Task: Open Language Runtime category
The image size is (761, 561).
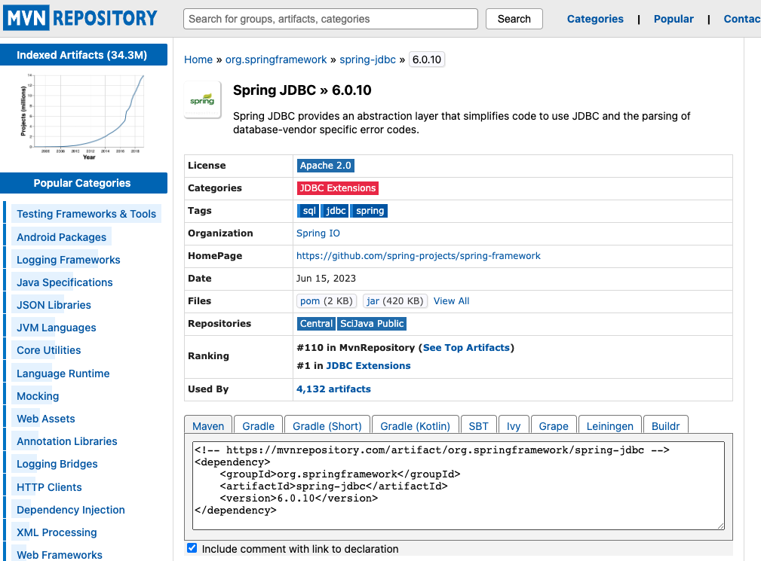Action: [63, 373]
